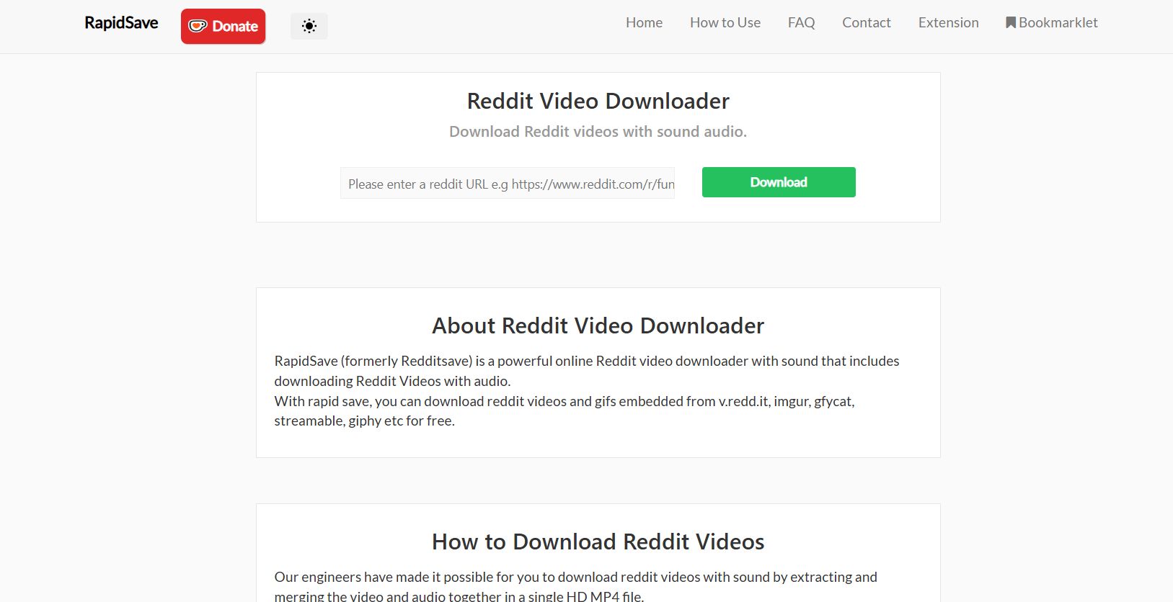Open the How to Use page
This screenshot has width=1173, height=602.
(x=725, y=22)
